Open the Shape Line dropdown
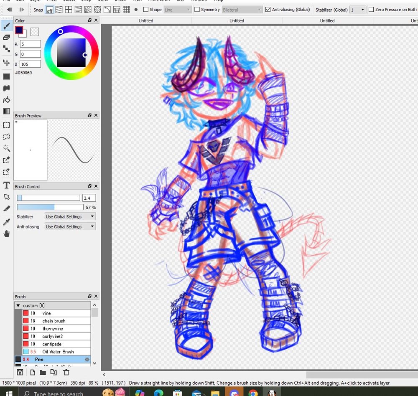418x396 pixels. click(x=178, y=10)
